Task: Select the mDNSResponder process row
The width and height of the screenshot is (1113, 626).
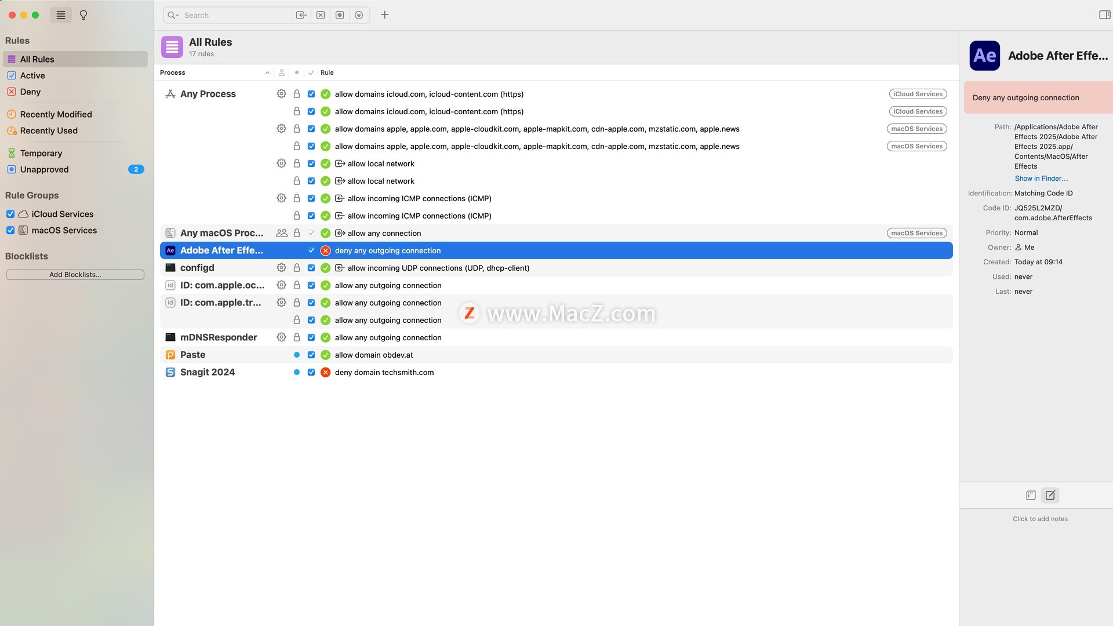Action: coord(556,337)
